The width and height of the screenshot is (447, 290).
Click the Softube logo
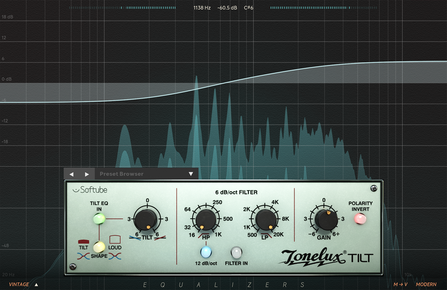[x=90, y=190]
